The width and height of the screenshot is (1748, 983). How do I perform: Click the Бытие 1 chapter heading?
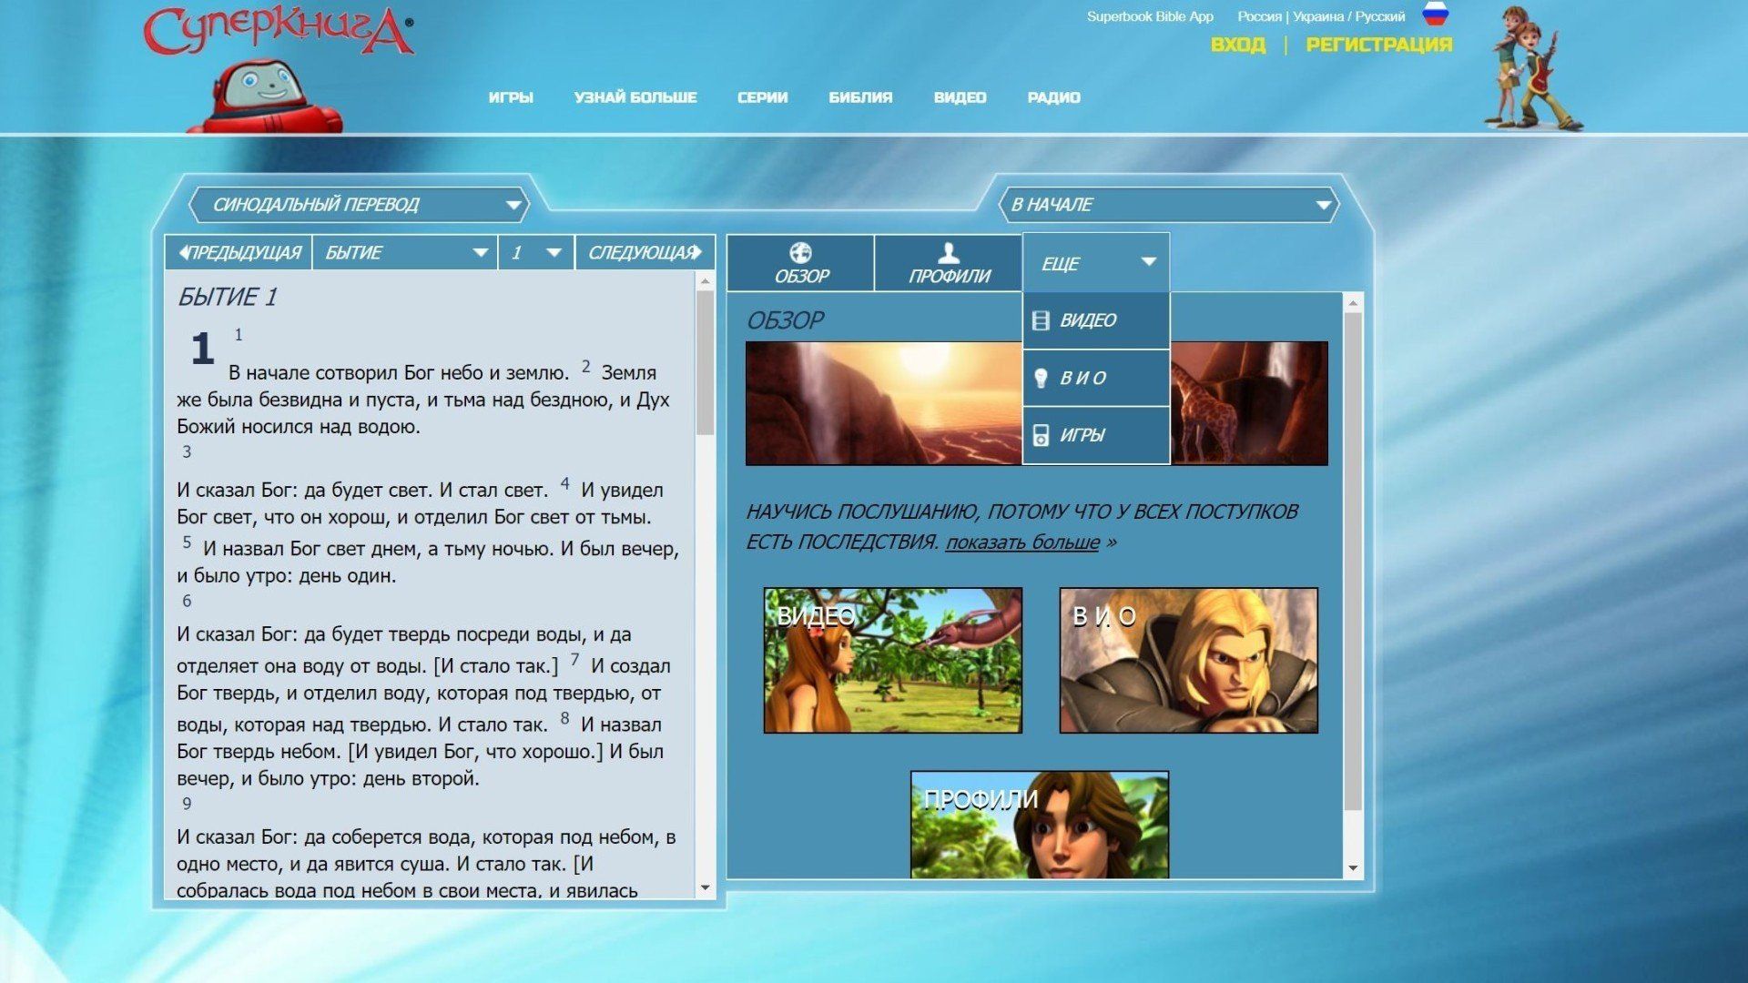(227, 297)
